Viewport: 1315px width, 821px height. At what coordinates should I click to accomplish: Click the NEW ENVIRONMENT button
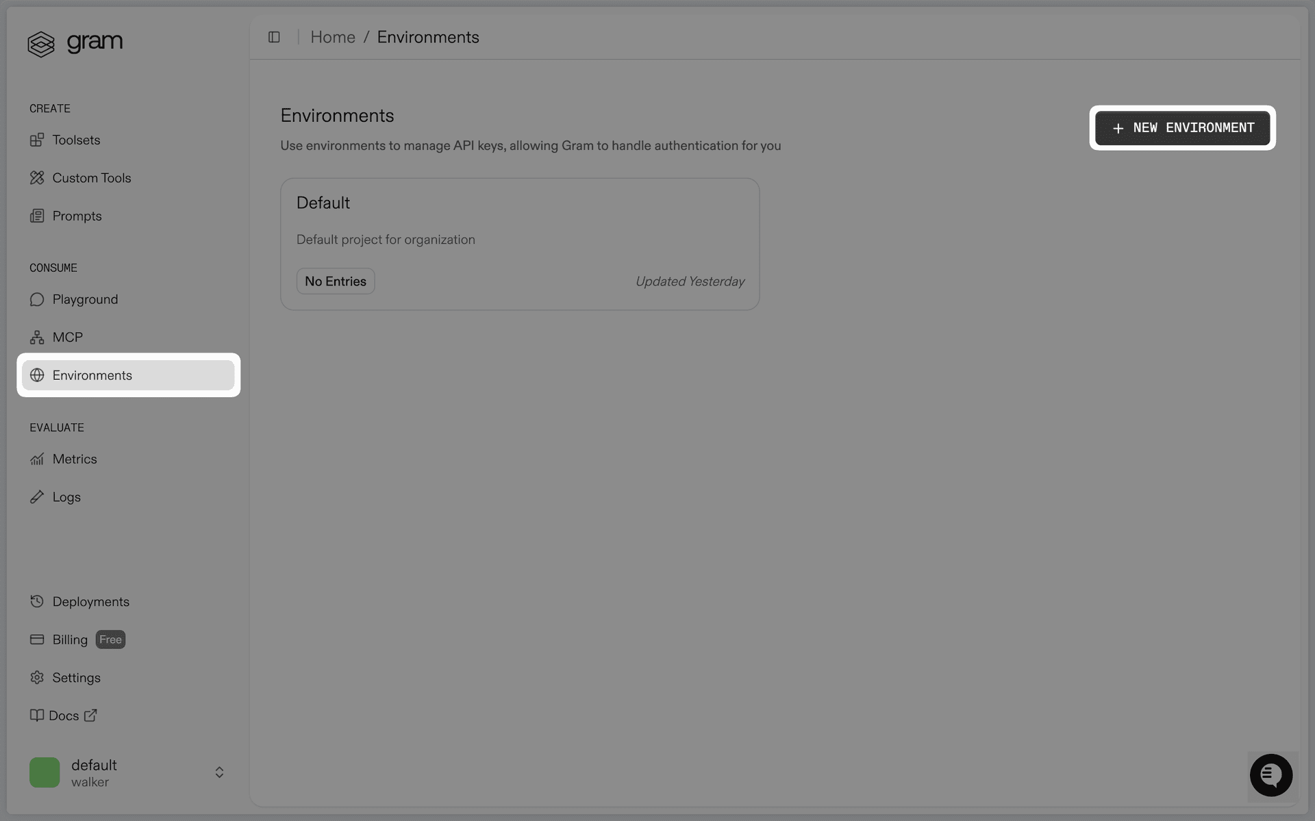[1183, 128]
